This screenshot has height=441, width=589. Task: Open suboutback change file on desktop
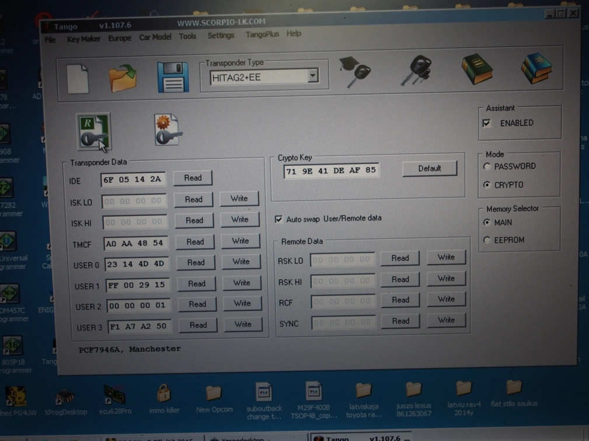coord(264,401)
